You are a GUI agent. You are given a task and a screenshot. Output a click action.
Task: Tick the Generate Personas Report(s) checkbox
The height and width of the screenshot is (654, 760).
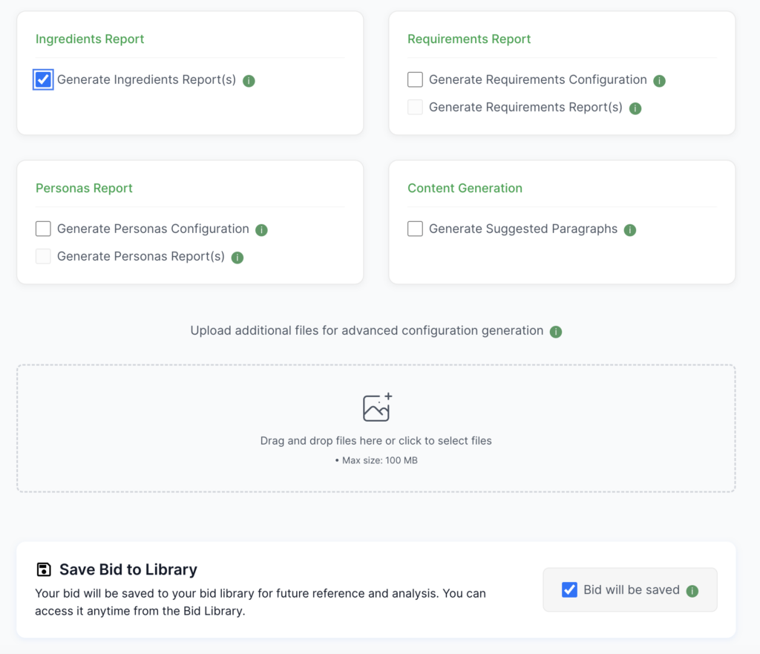coord(43,257)
